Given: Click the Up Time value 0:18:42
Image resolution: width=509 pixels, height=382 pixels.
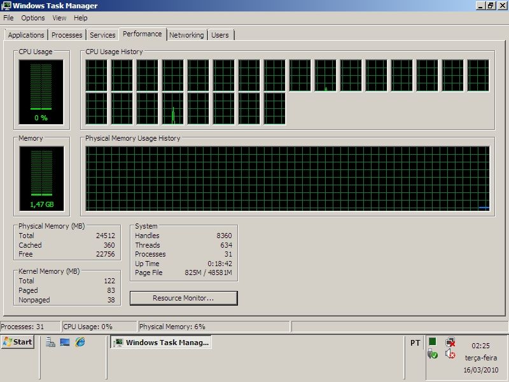Looking at the screenshot, I should [x=220, y=264].
